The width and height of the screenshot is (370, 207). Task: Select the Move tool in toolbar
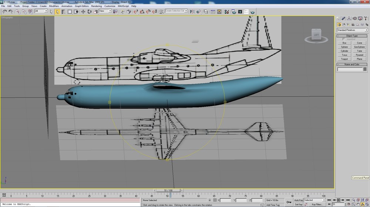(x=83, y=11)
